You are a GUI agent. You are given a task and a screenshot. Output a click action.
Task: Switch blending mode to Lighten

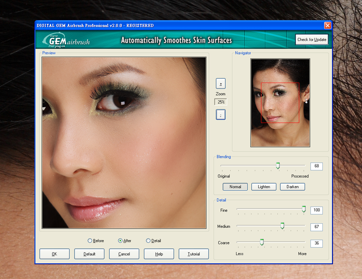[264, 187]
